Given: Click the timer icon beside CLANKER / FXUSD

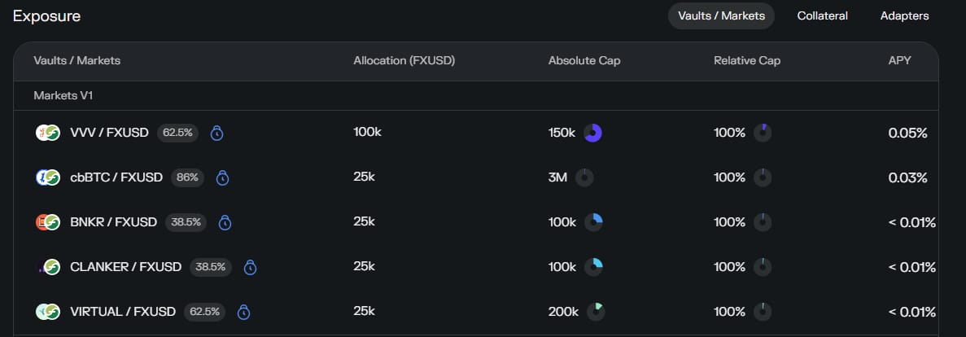Looking at the screenshot, I should pyautogui.click(x=251, y=267).
